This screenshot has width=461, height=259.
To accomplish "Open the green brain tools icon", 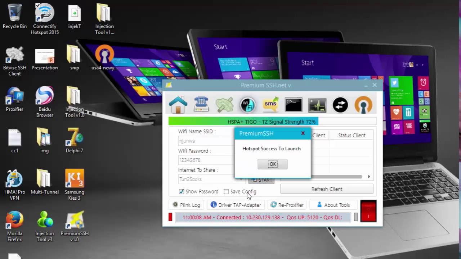I will 224,105.
